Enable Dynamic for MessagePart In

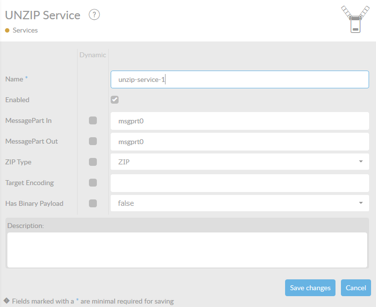pos(93,120)
